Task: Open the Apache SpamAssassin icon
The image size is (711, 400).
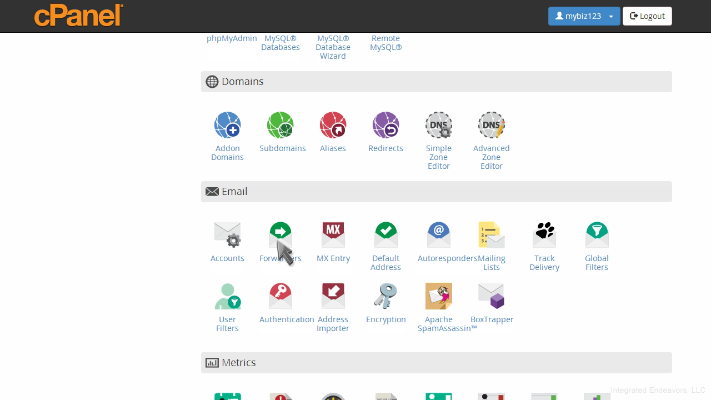Action: [x=438, y=296]
